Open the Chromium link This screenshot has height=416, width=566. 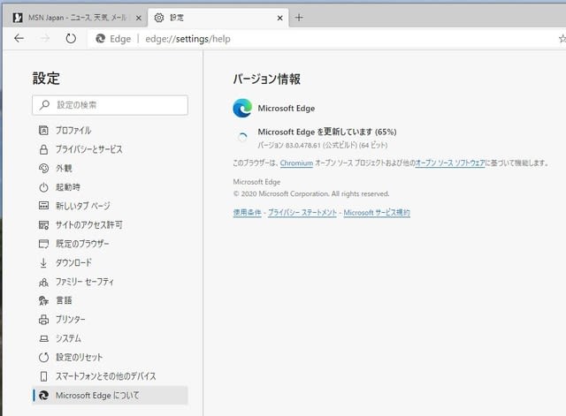(x=296, y=163)
